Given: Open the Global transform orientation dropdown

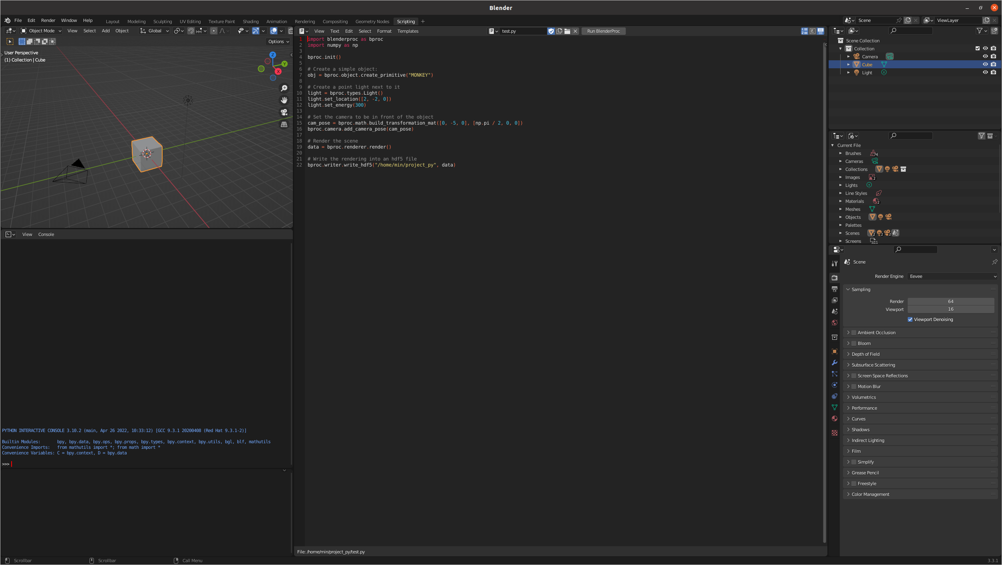Looking at the screenshot, I should point(154,31).
